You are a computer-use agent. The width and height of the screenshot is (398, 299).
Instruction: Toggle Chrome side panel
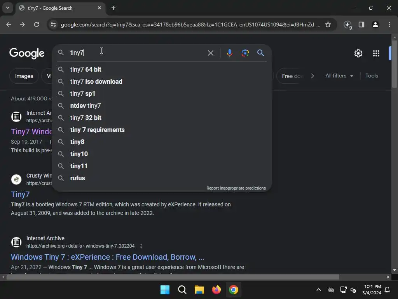(361, 25)
